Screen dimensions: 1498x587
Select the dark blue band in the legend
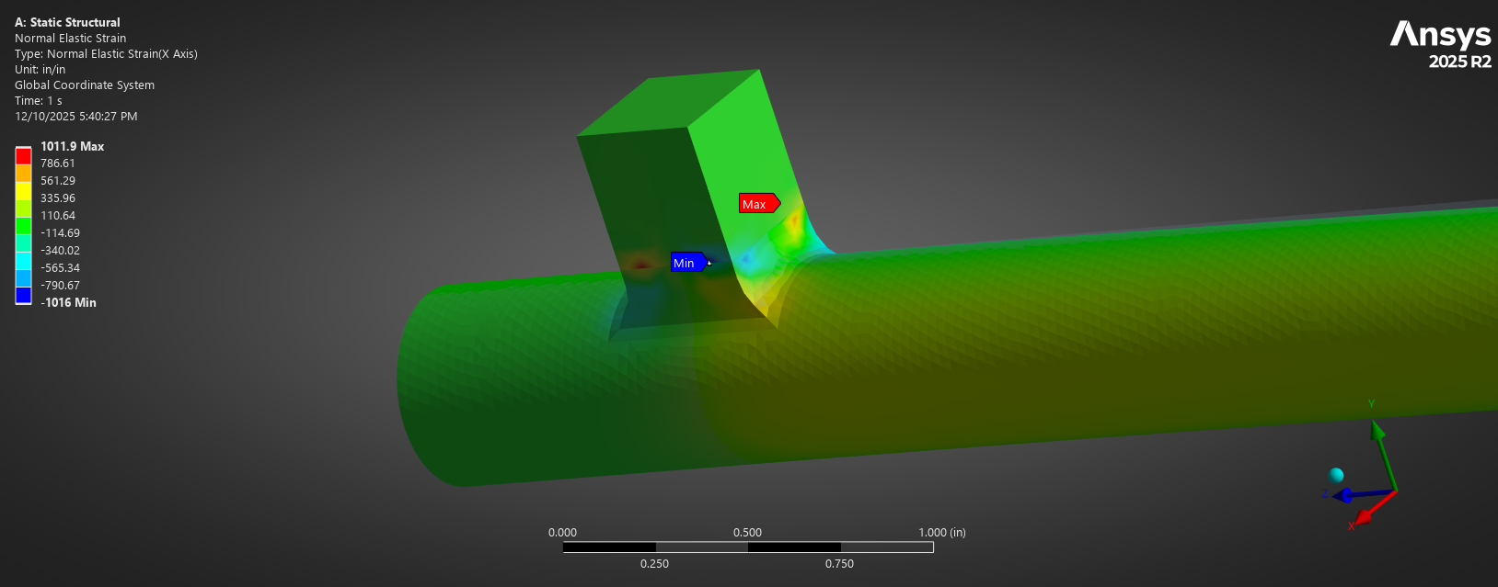click(23, 296)
